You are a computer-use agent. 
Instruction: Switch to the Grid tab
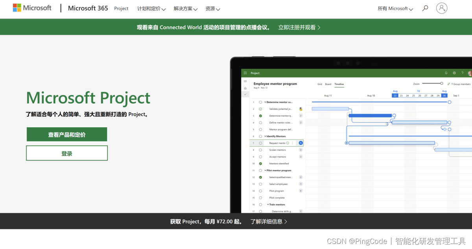(x=320, y=84)
